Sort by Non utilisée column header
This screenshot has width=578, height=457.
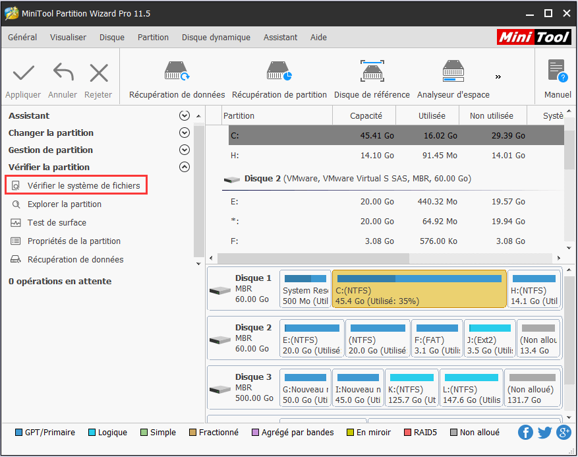493,116
